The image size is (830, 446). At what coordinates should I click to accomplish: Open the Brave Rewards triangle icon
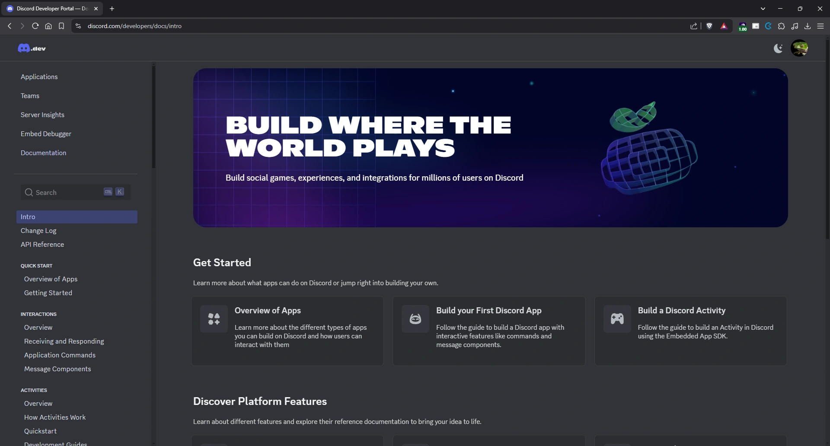(x=724, y=26)
